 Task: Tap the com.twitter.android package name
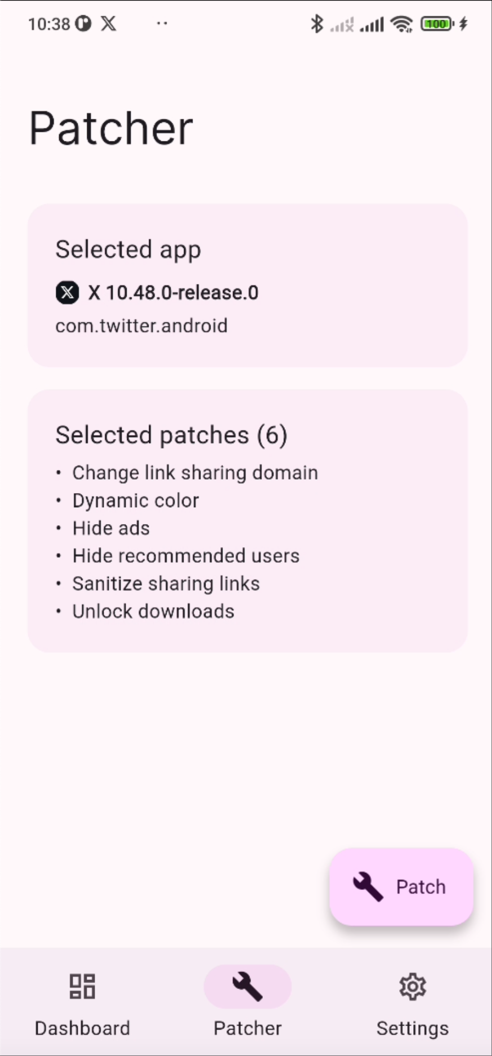(141, 326)
